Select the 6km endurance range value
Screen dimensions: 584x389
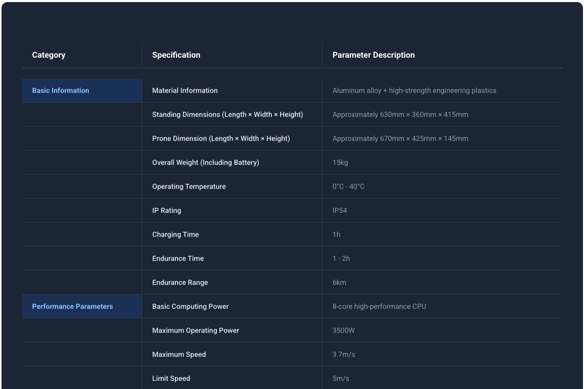tap(339, 282)
